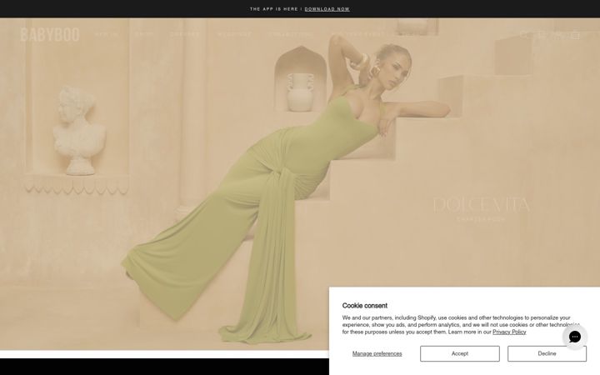
Task: Open the Privacy Policy link
Action: click(x=509, y=332)
